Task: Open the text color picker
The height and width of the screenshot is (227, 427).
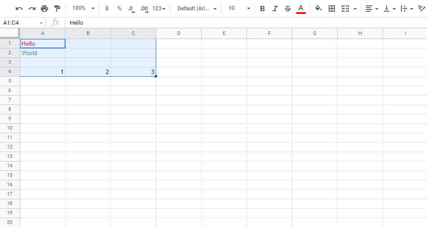Action: [301, 9]
